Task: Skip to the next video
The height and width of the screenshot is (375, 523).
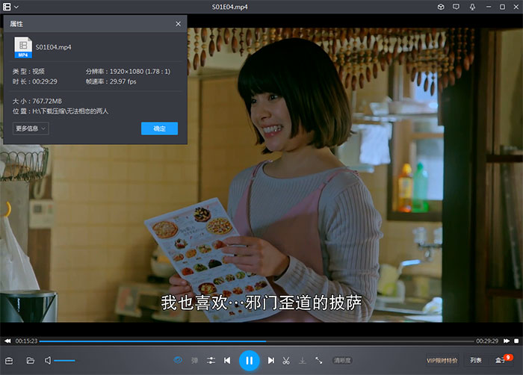Action: [x=270, y=360]
